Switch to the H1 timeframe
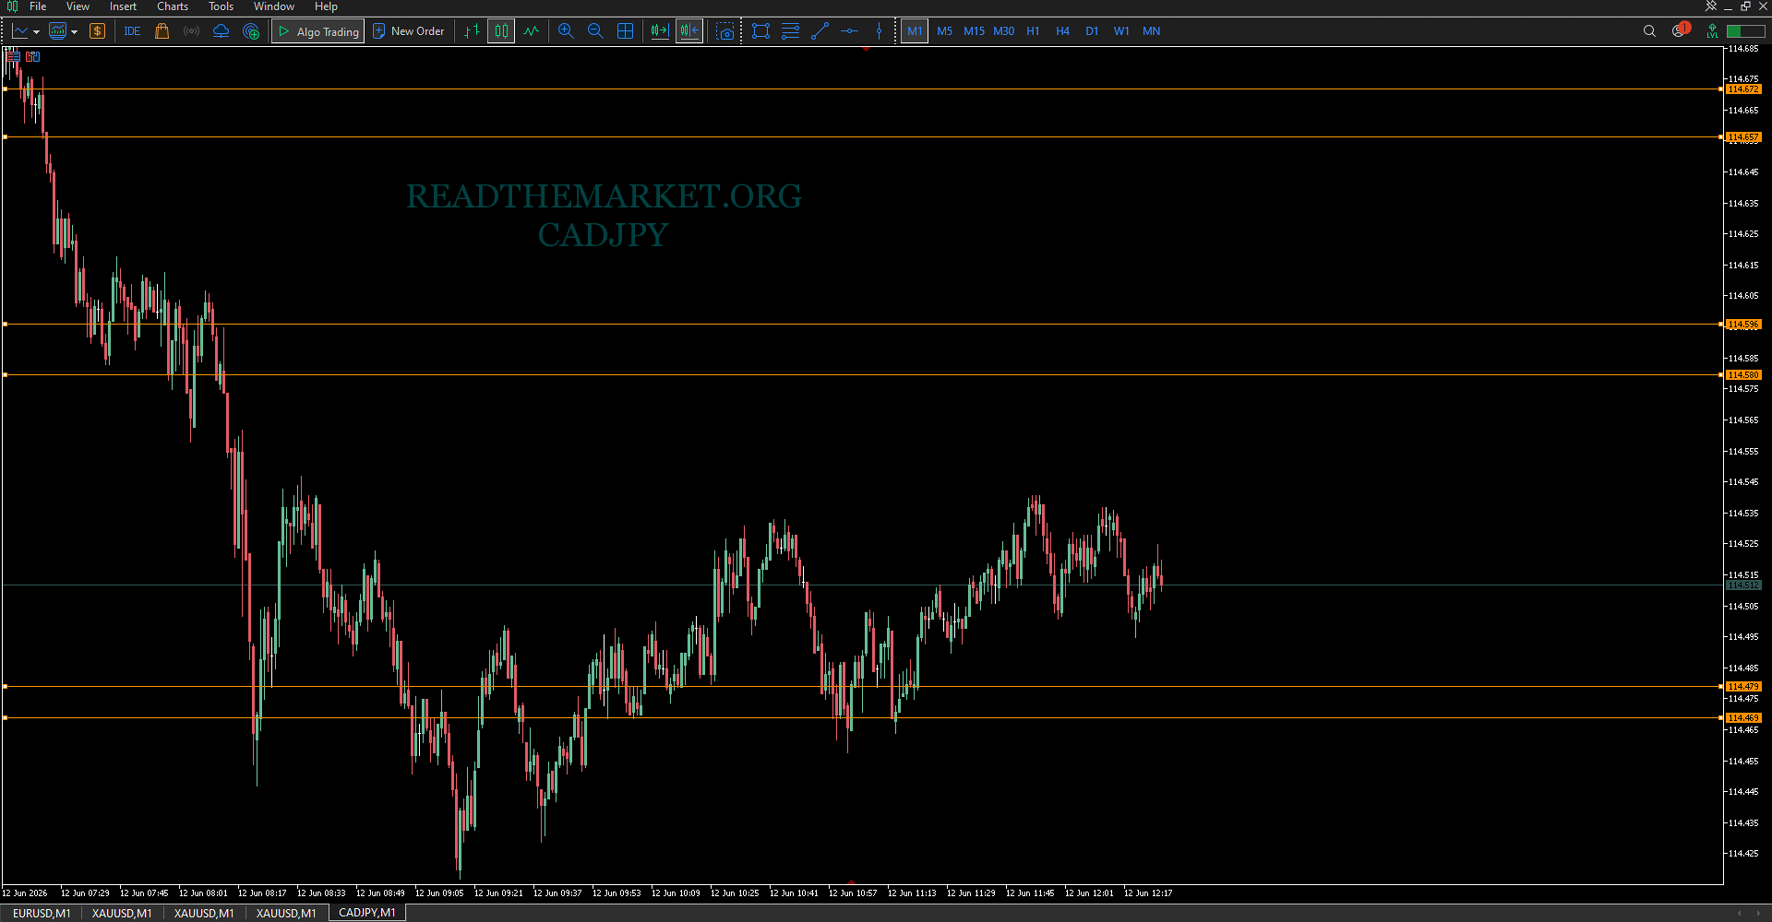Screen dimensions: 1772x922 [1033, 31]
